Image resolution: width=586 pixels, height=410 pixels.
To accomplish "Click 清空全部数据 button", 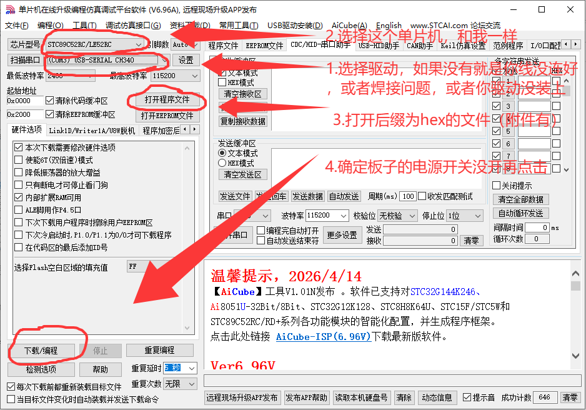I will coord(520,199).
